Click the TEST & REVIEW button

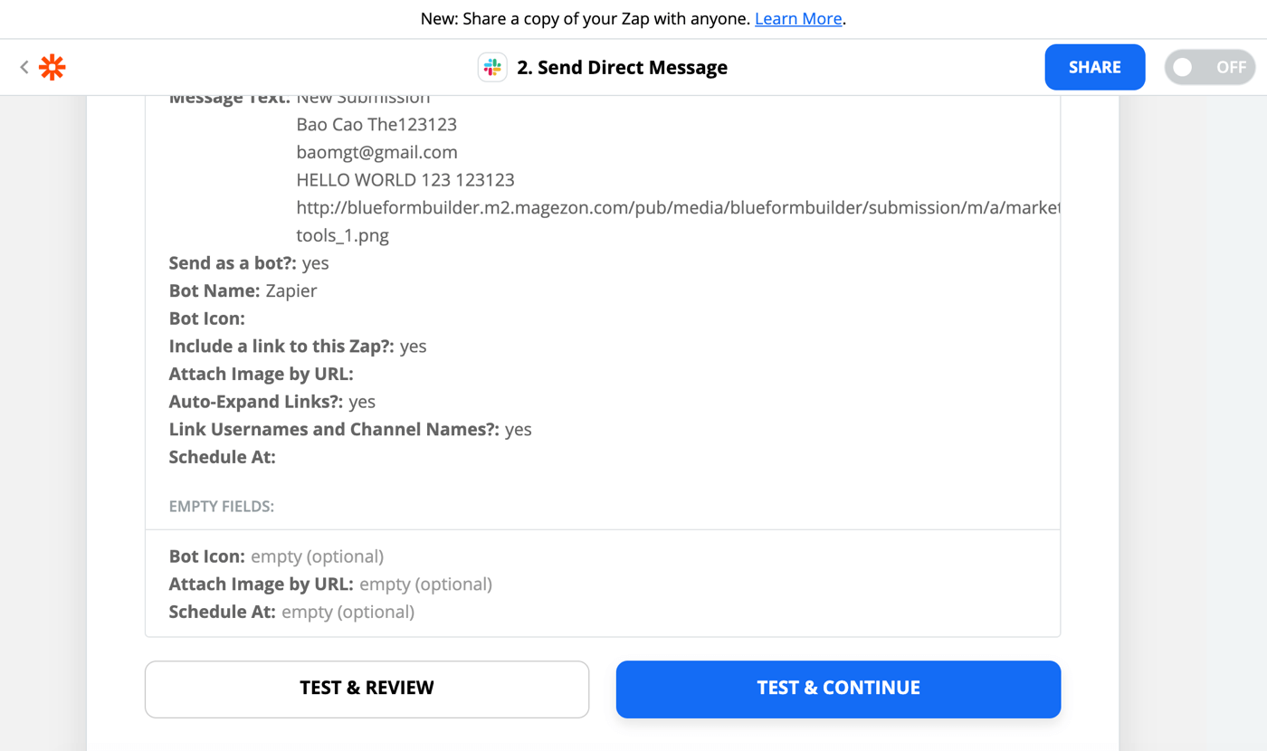click(x=367, y=688)
